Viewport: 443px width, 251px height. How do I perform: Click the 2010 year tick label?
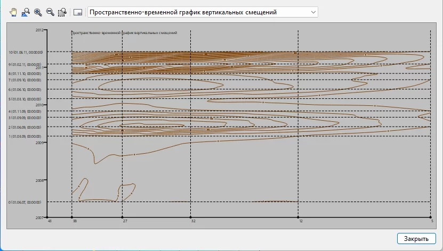coord(39,105)
